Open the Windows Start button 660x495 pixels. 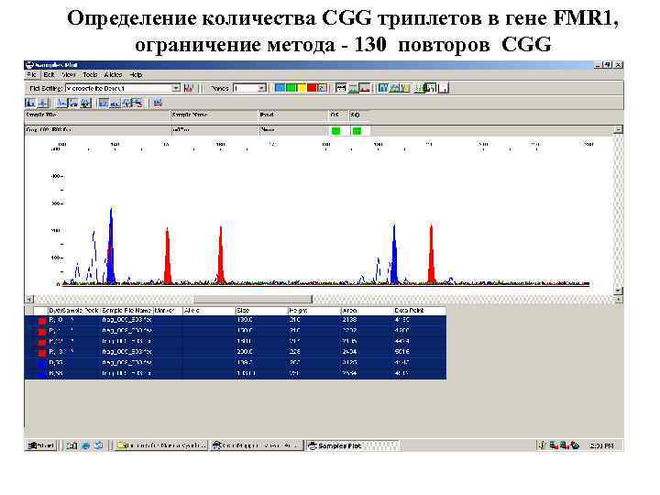tap(41, 445)
